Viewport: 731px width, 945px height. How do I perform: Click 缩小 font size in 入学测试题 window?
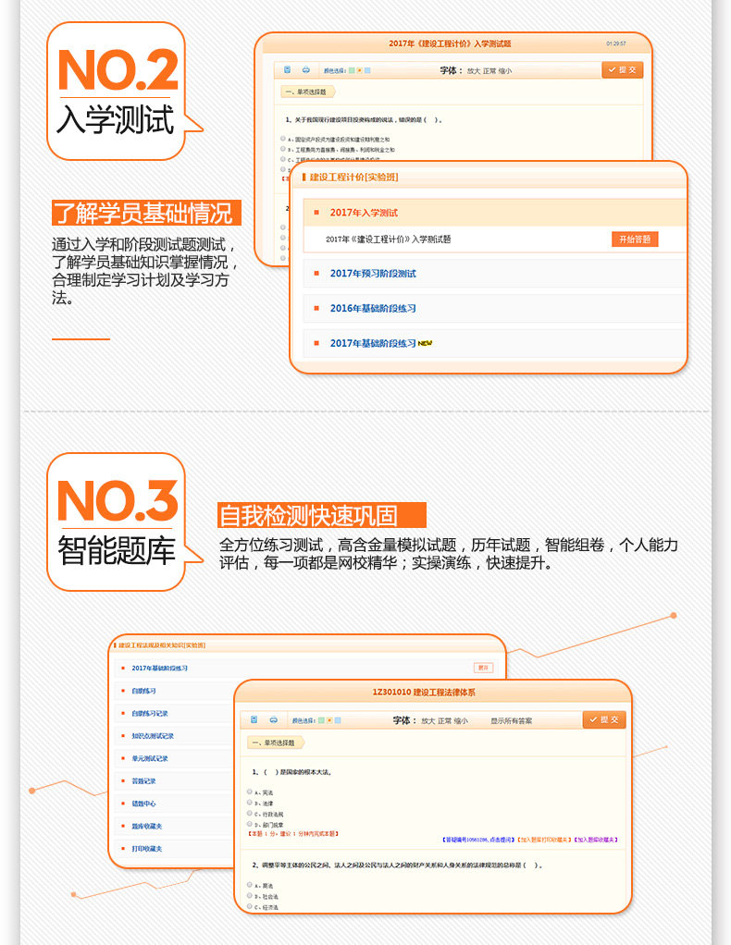505,71
